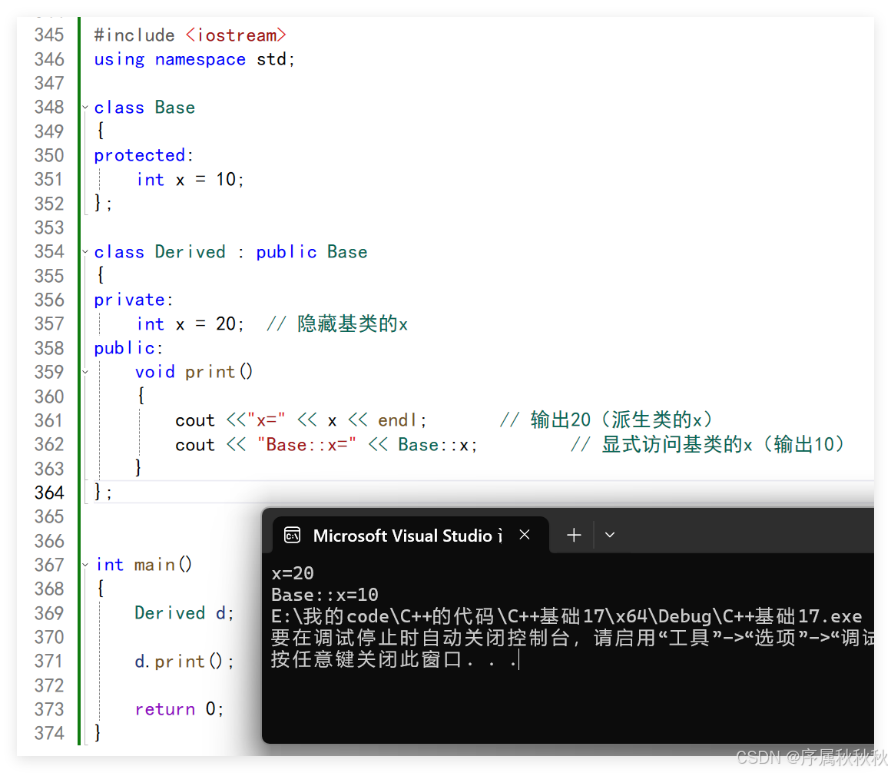891x773 pixels.
Task: Open the terminal tab dropdown chevron
Action: (x=609, y=534)
